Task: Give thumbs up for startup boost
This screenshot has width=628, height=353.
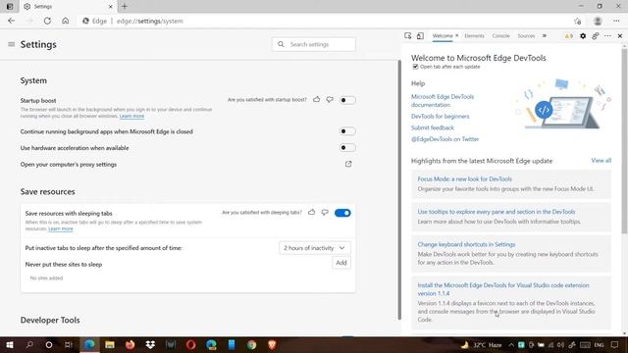Action: 316,99
